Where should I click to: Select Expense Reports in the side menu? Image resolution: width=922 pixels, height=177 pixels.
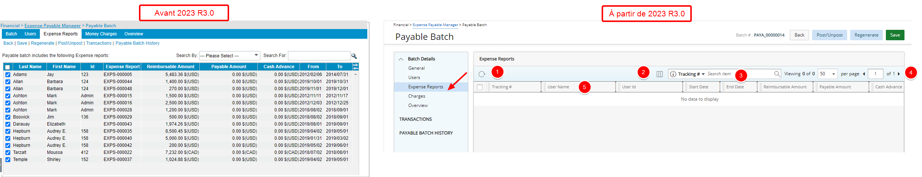(426, 87)
